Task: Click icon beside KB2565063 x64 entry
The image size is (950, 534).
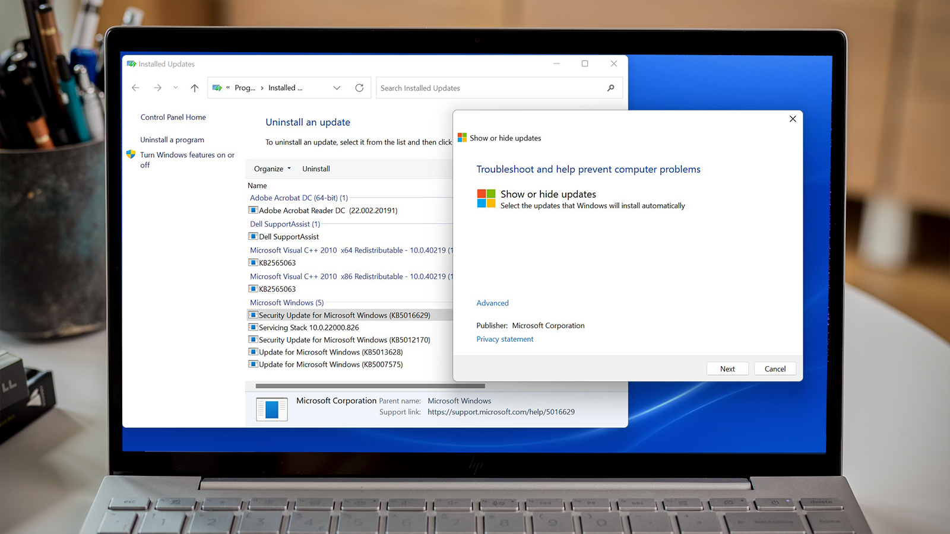Action: 253,262
